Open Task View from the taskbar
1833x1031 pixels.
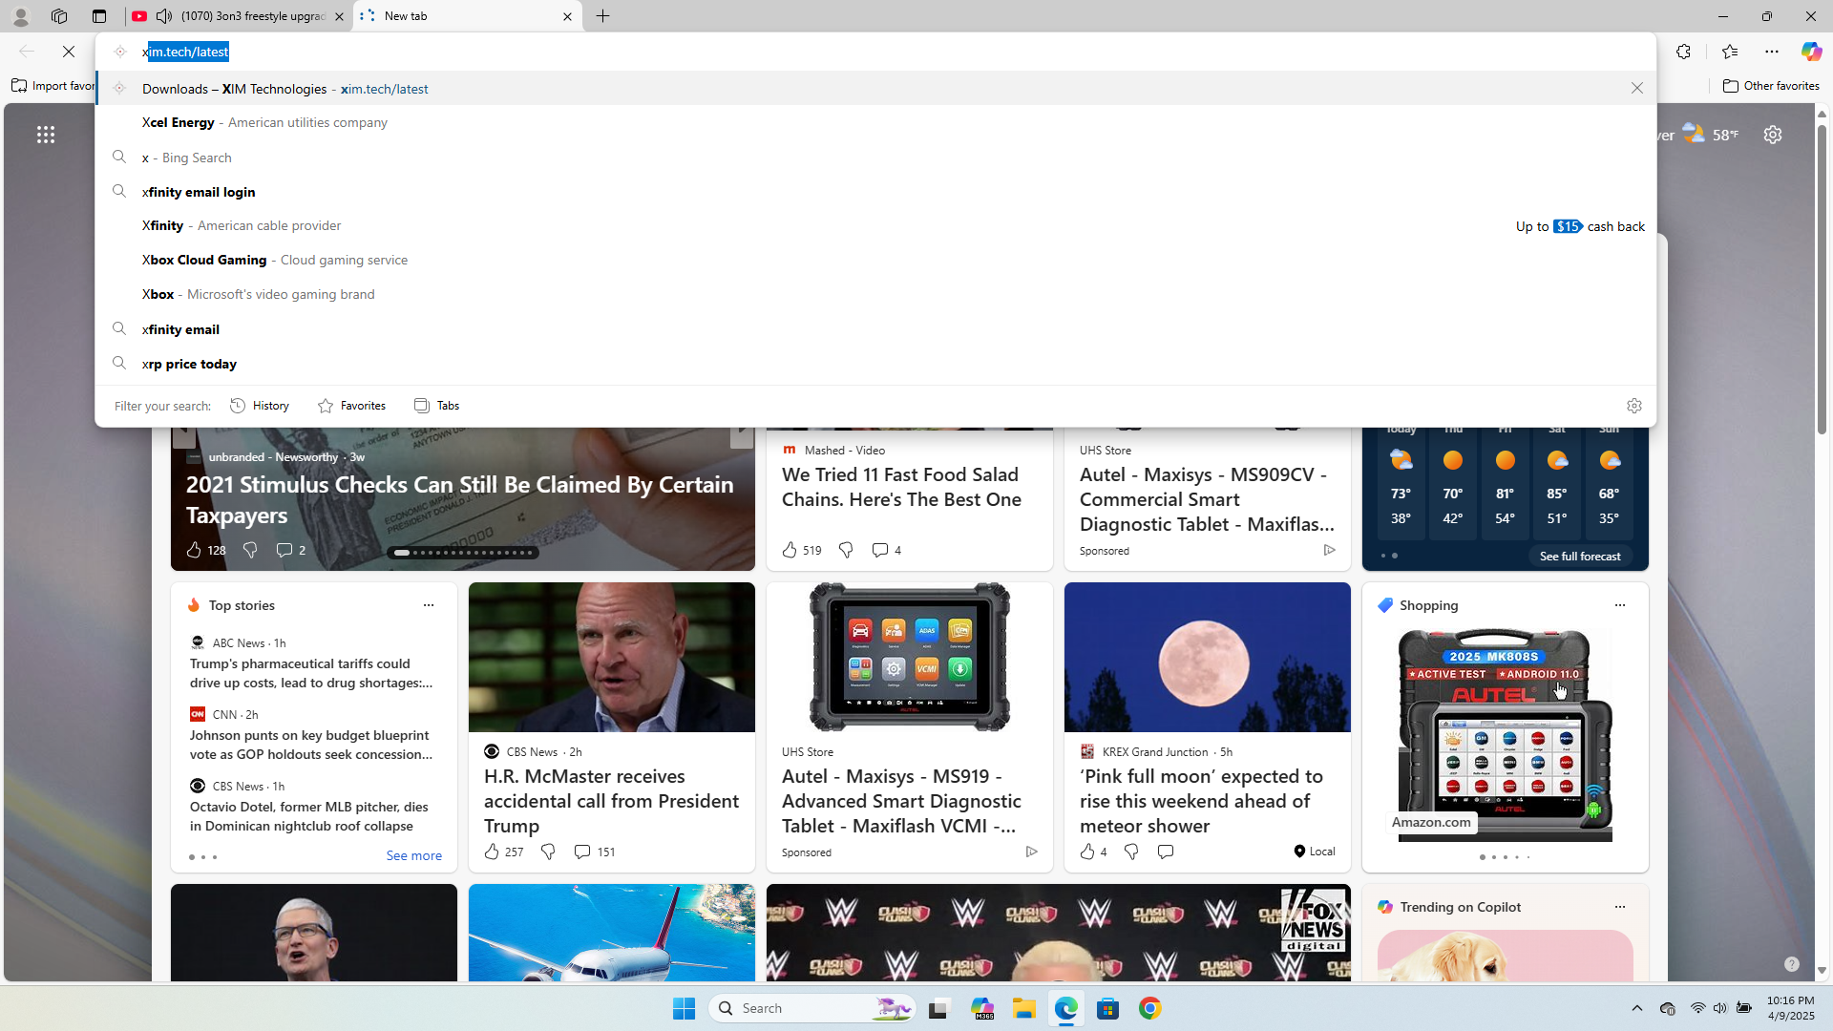939,1008
